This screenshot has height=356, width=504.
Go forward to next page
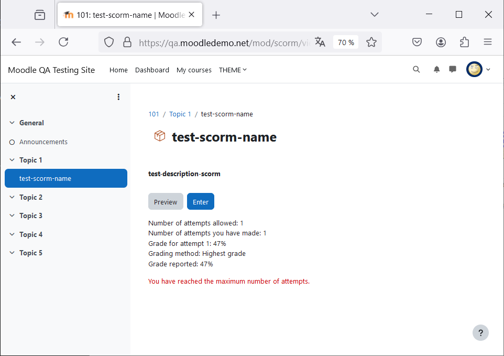39,42
